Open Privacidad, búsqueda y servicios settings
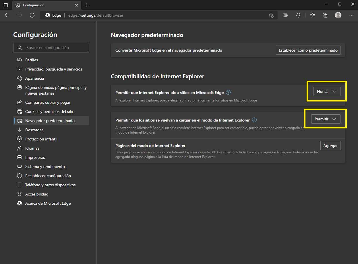358x264 pixels. tap(51, 69)
